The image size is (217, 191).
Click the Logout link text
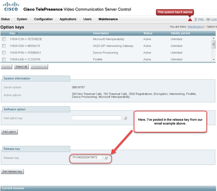213,19
